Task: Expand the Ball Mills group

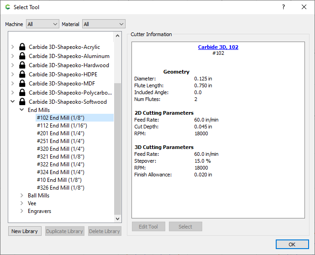Action: 22,196
